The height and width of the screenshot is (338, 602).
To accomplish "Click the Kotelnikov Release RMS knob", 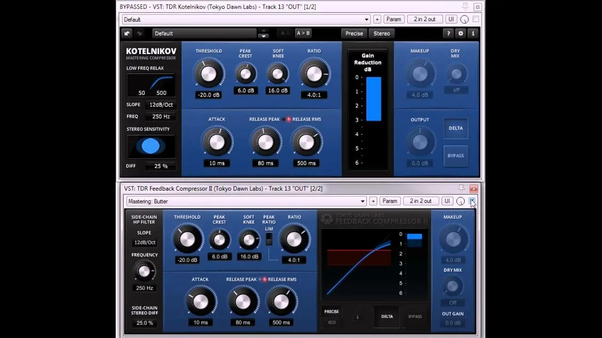I will pos(306,142).
